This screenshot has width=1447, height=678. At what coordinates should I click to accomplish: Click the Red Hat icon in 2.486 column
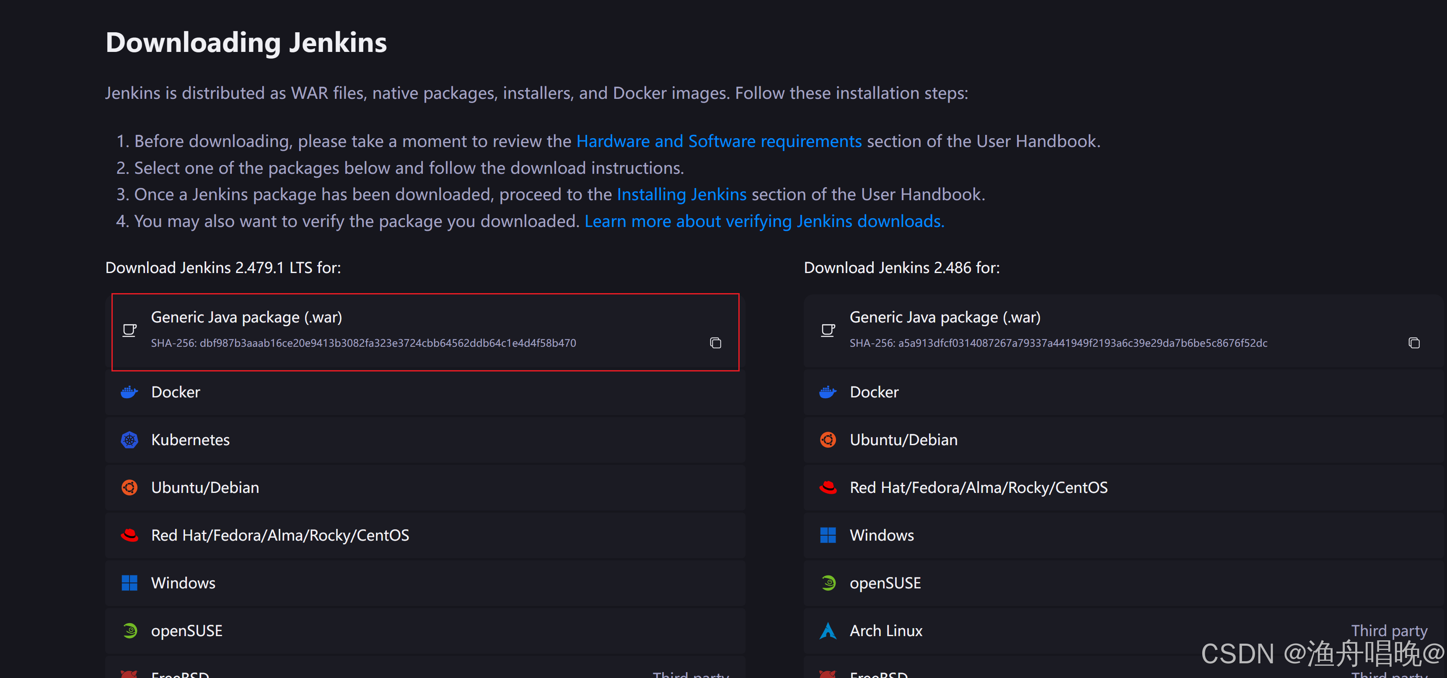(x=828, y=487)
